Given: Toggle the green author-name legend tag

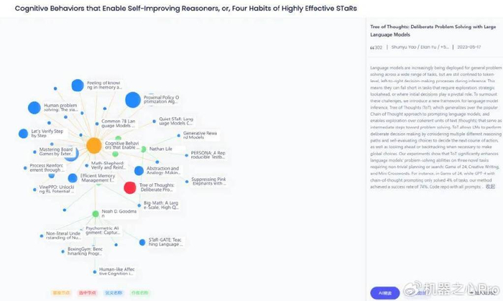Looking at the screenshot, I should 139,292.
